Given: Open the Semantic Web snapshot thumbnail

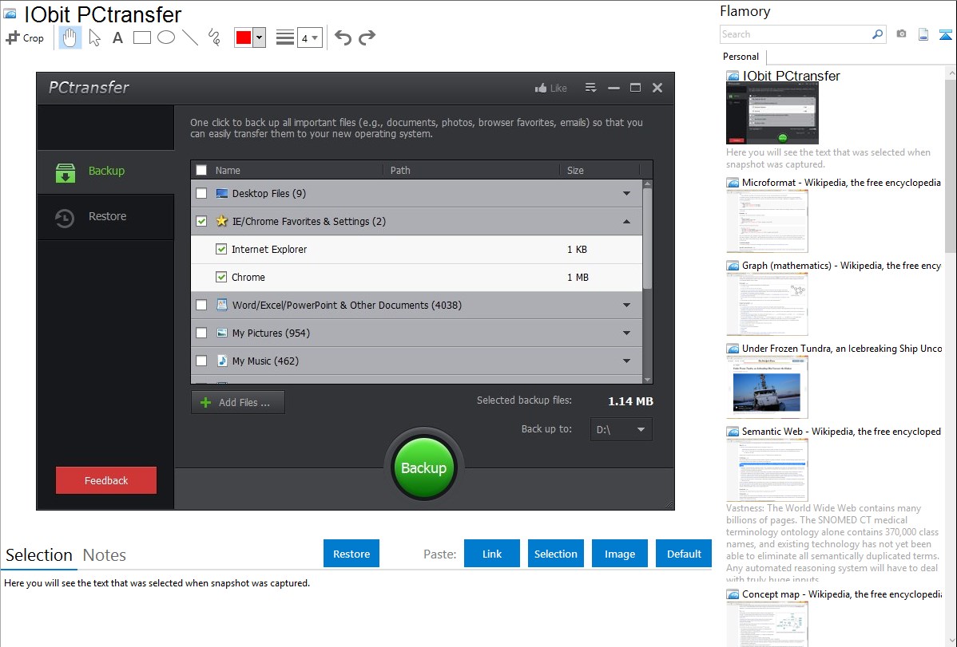Looking at the screenshot, I should (767, 470).
